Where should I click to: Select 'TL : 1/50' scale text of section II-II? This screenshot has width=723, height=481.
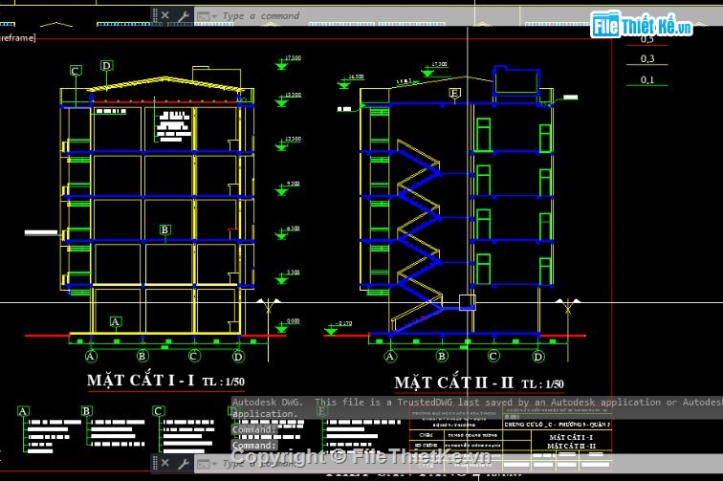pyautogui.click(x=542, y=383)
